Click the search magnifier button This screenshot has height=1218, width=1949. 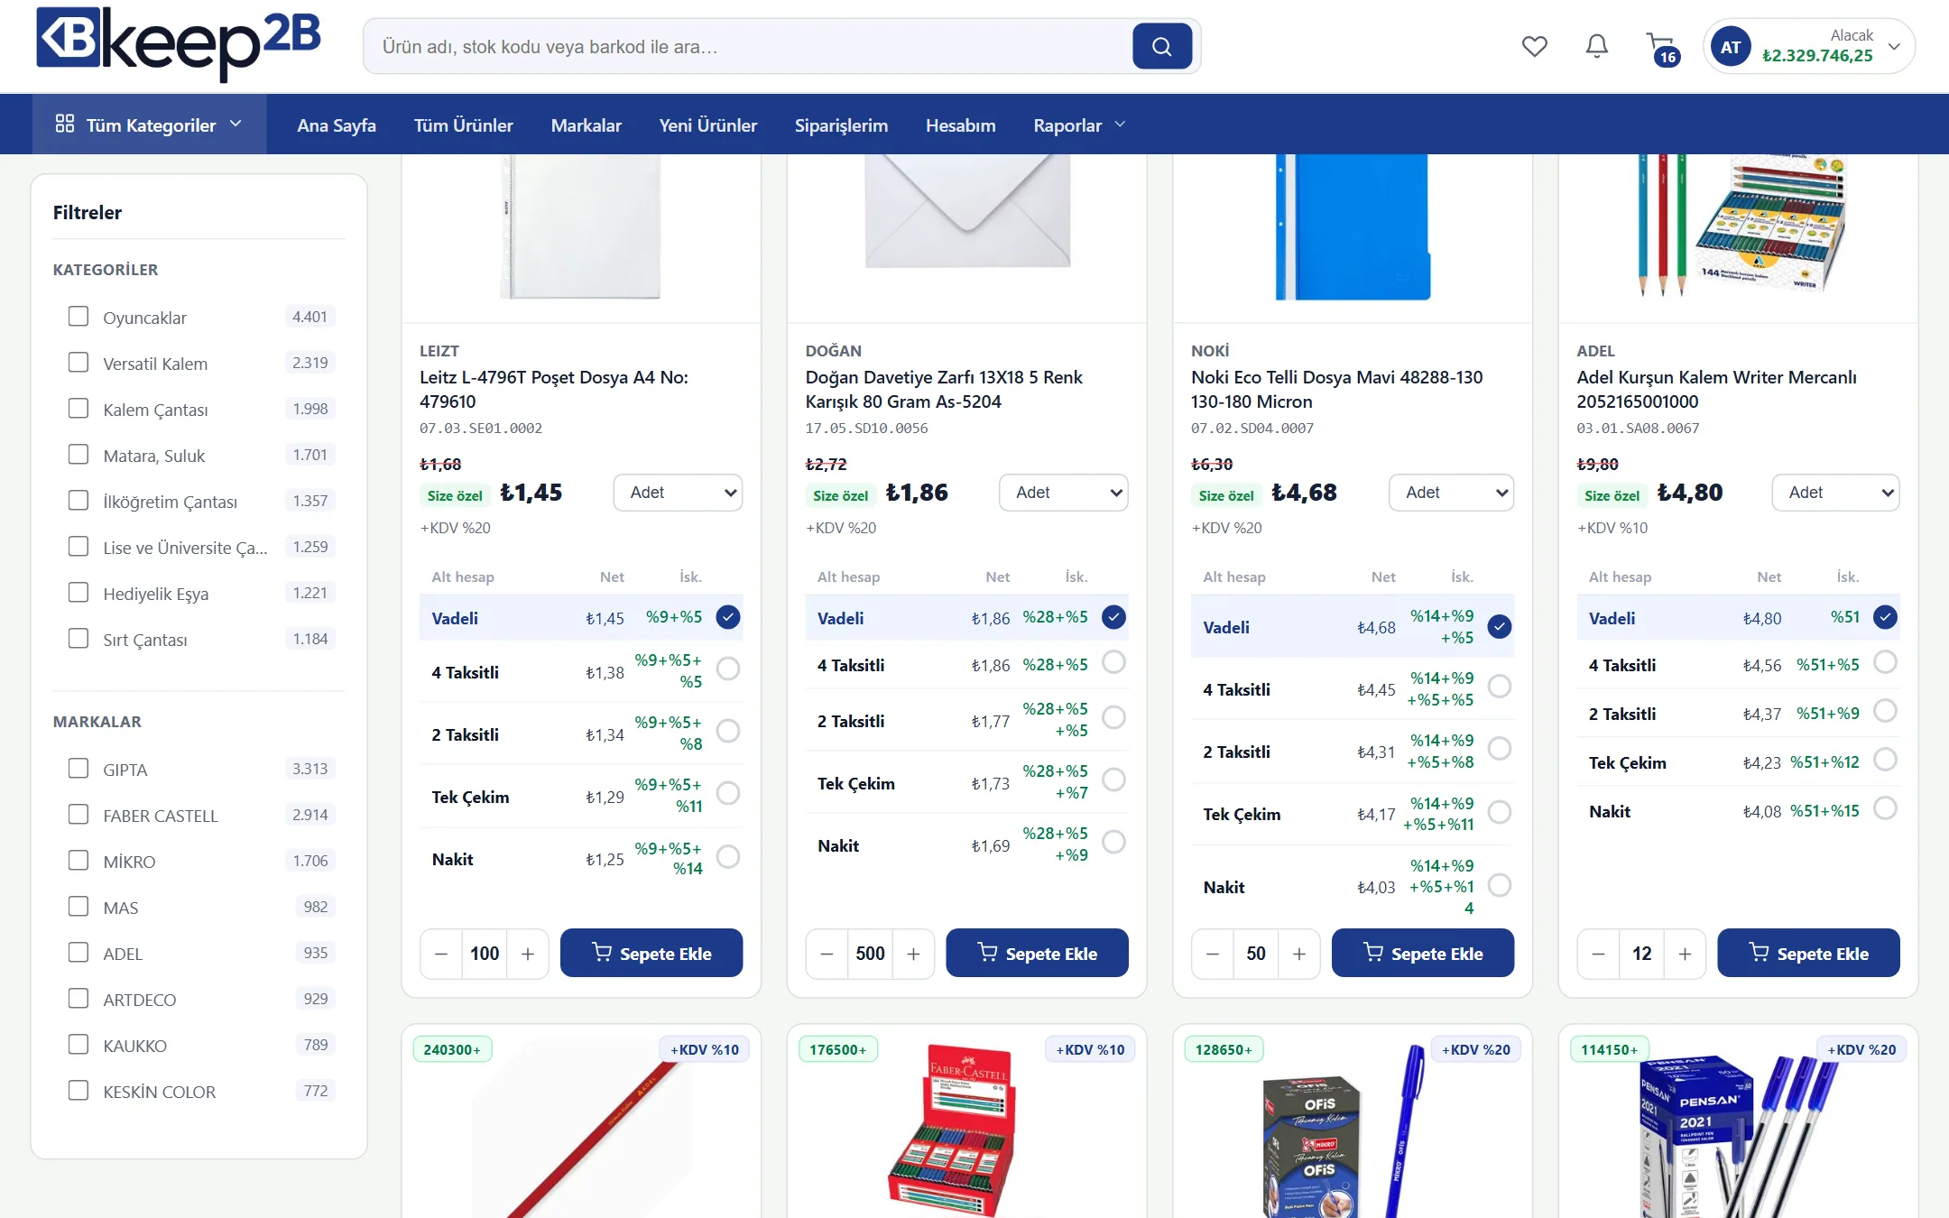coord(1161,46)
